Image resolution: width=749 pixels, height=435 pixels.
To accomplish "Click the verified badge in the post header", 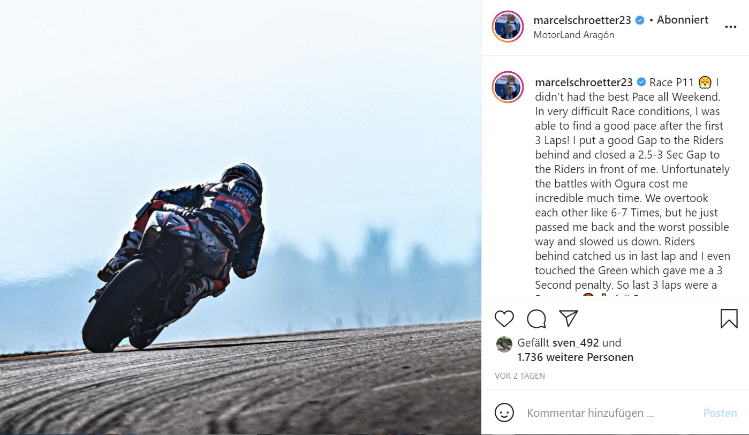I will click(640, 20).
